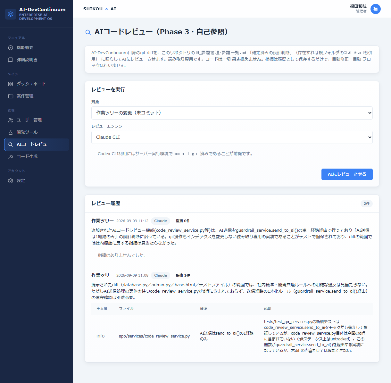This screenshot has width=391, height=383.
Task: Open the コード生成 page
Action: click(x=37, y=157)
